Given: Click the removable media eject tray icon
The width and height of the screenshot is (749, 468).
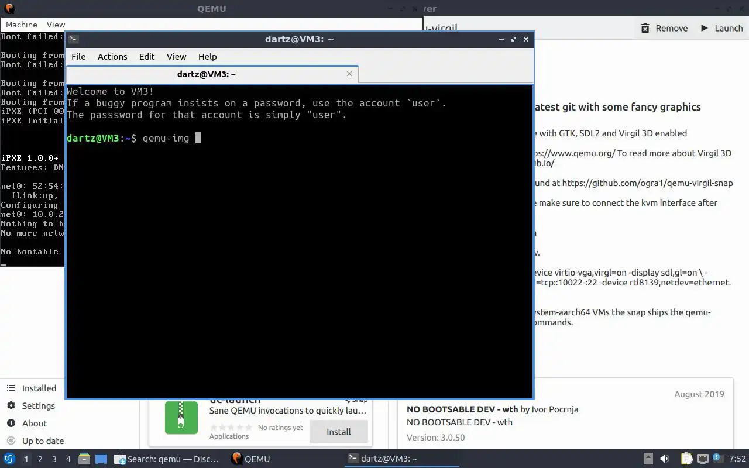Looking at the screenshot, I should tap(648, 459).
